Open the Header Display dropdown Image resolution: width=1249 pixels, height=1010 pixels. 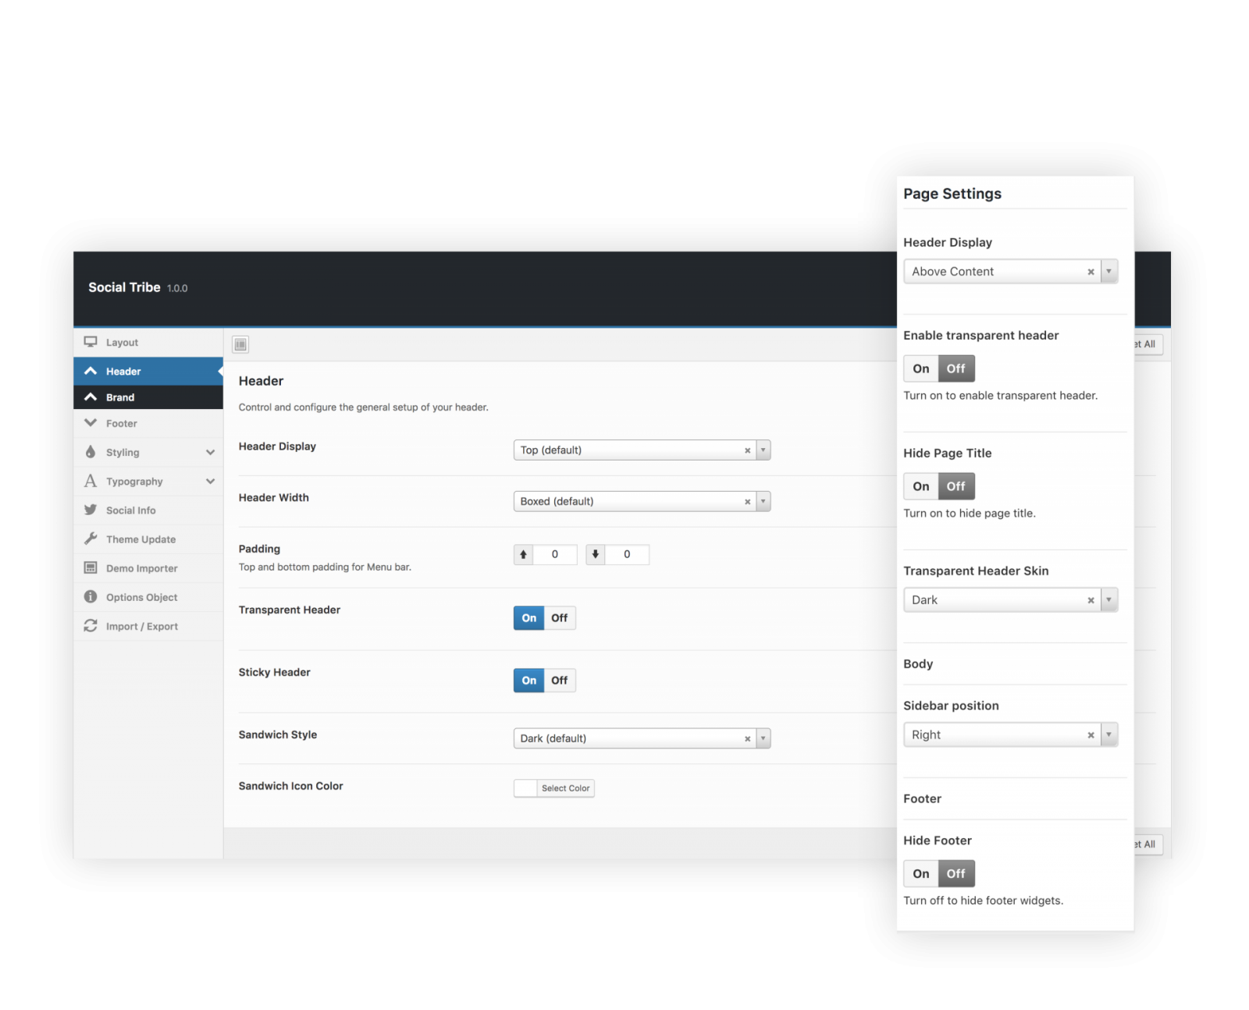pos(761,450)
